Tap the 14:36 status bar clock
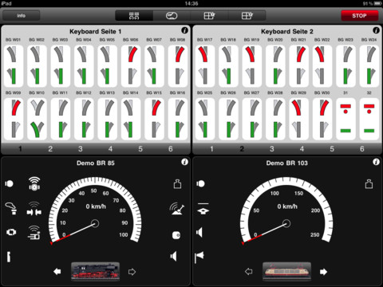The height and width of the screenshot is (287, 383). click(x=191, y=3)
